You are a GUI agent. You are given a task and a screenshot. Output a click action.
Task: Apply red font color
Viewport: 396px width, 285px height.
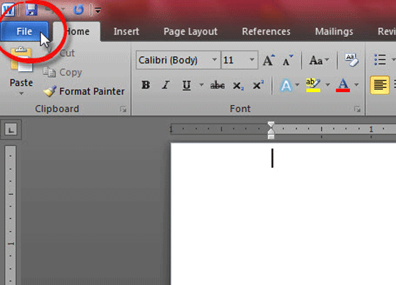pyautogui.click(x=343, y=85)
